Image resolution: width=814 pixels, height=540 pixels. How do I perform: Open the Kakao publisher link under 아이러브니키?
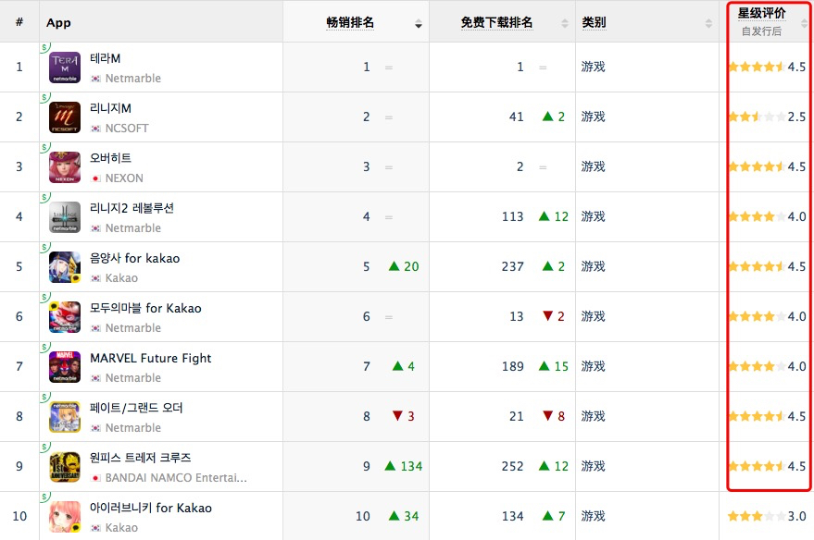pyautogui.click(x=121, y=528)
